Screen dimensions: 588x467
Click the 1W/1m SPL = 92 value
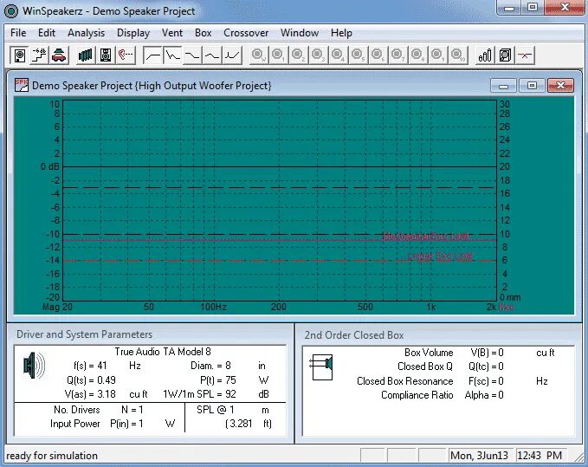point(199,394)
